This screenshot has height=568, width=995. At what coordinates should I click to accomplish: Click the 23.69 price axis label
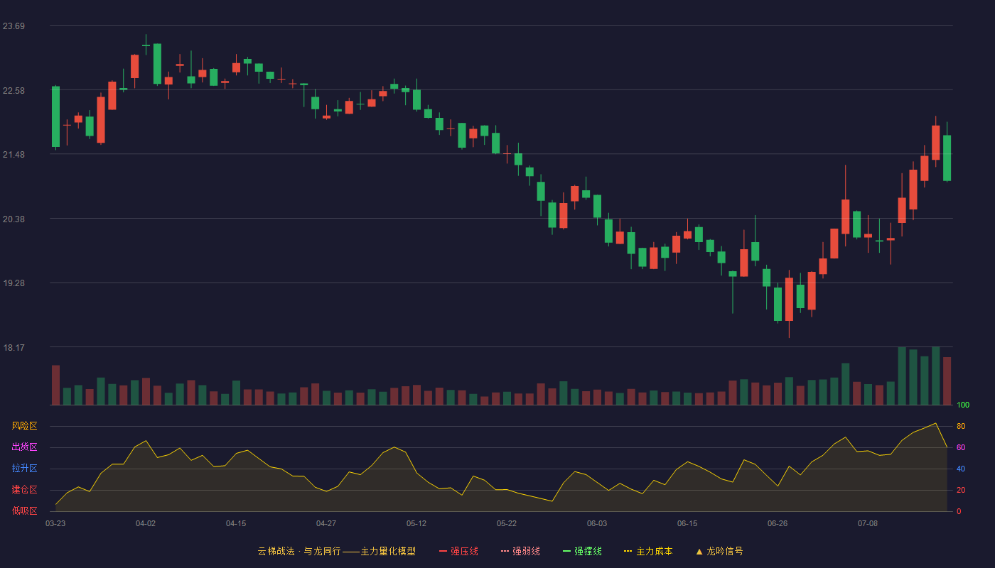[14, 26]
